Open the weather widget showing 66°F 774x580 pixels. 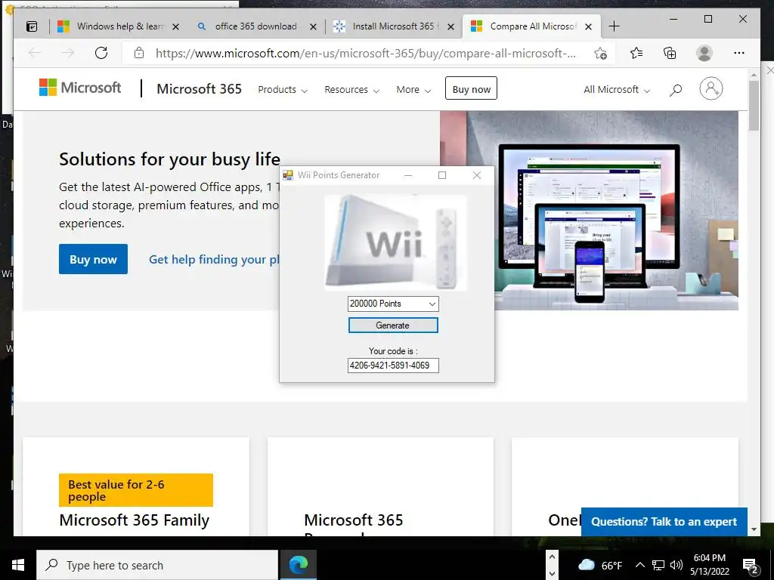599,565
